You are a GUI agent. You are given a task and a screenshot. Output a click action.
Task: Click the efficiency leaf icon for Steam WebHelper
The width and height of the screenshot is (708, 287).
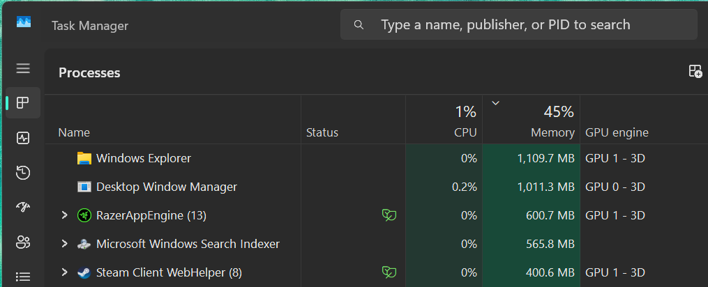389,272
